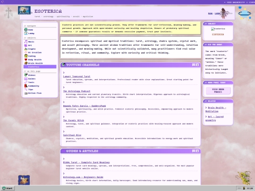
Task: Select the Body Health heart icon
Action: click(x=25, y=59)
